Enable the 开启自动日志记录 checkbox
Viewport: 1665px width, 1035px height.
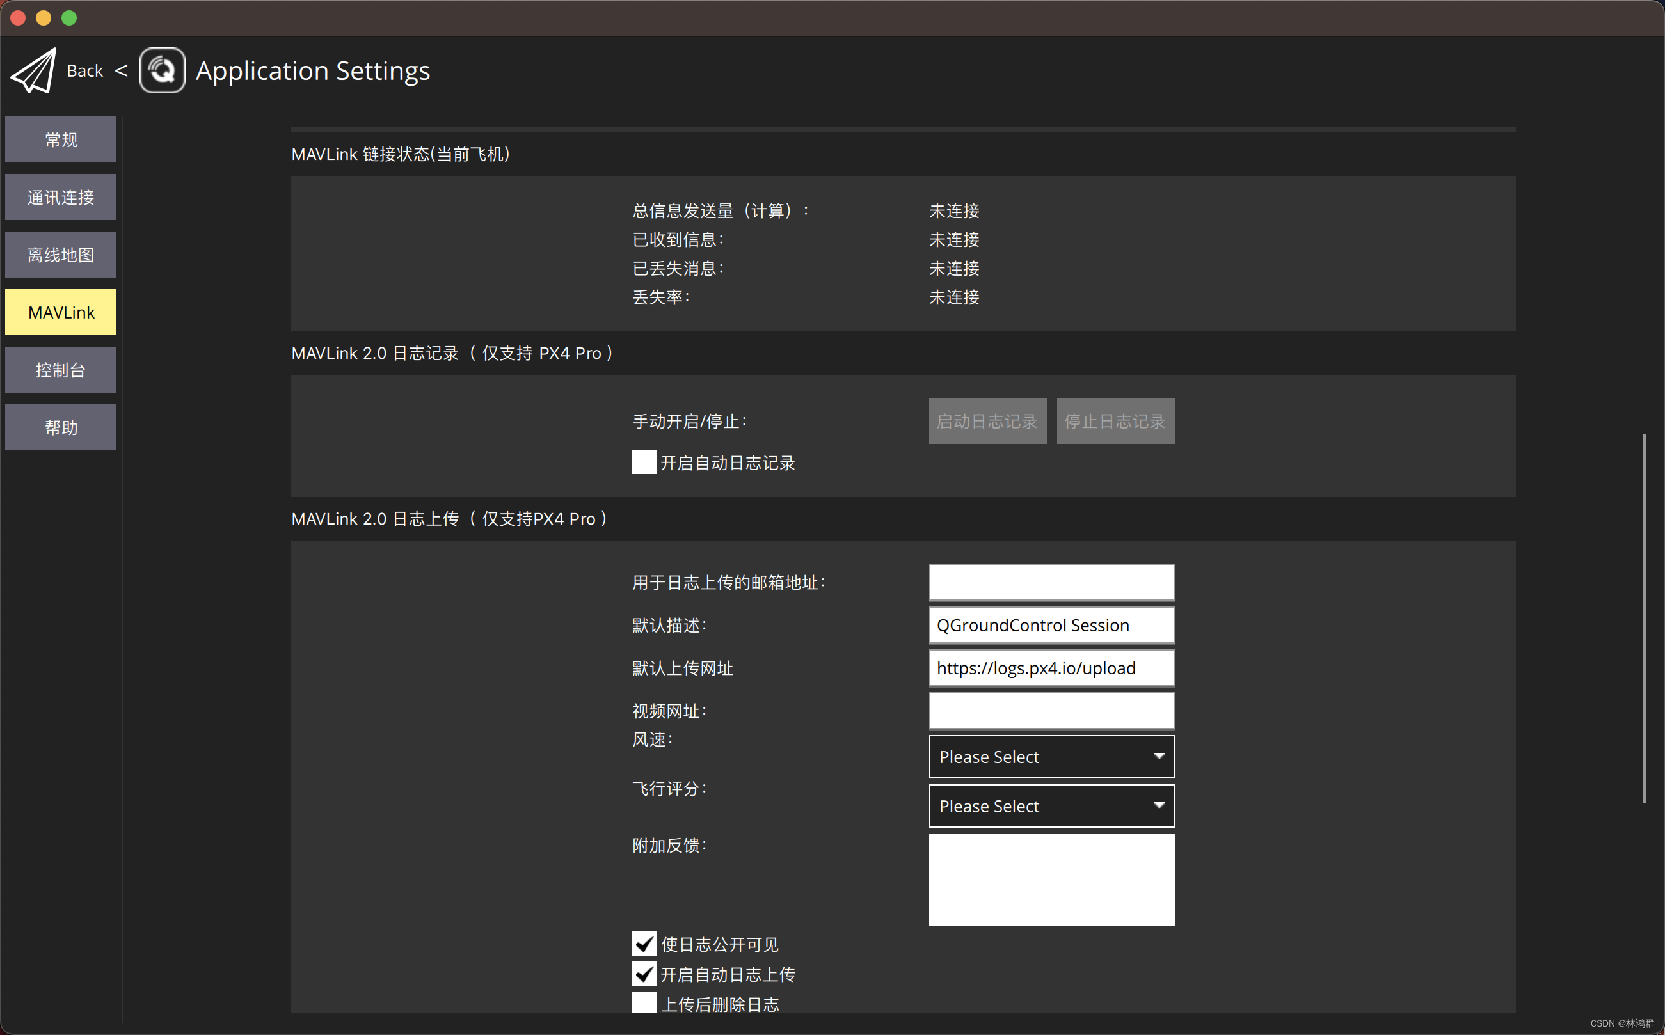[x=643, y=462]
